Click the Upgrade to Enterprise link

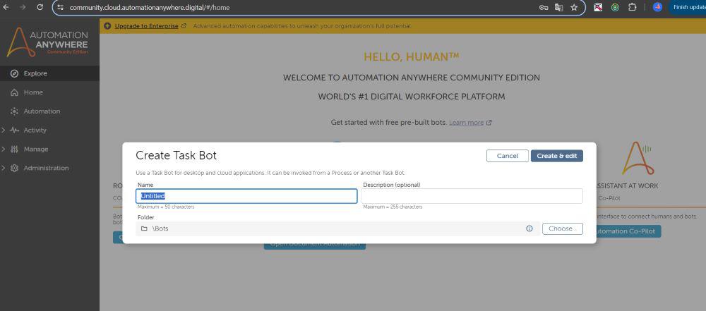pos(146,26)
